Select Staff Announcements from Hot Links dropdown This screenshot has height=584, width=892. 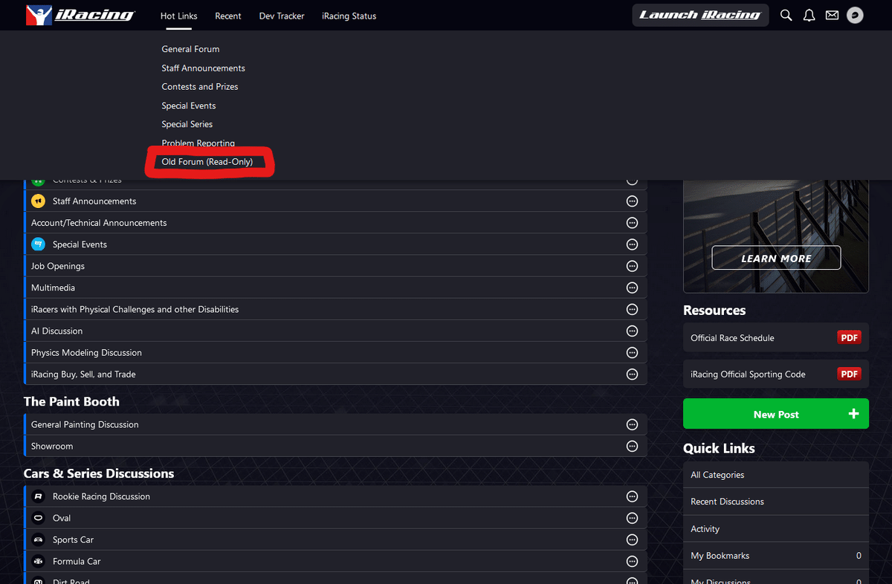point(203,68)
